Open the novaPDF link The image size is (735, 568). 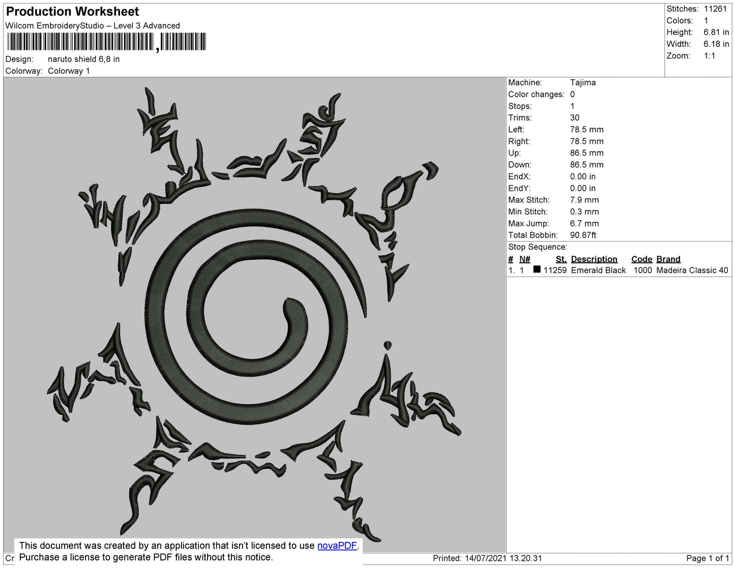click(x=337, y=546)
